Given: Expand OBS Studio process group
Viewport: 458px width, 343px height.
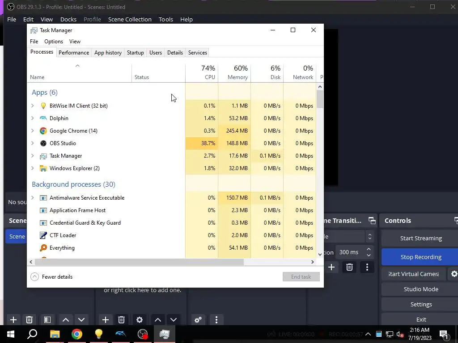Looking at the screenshot, I should pos(32,143).
